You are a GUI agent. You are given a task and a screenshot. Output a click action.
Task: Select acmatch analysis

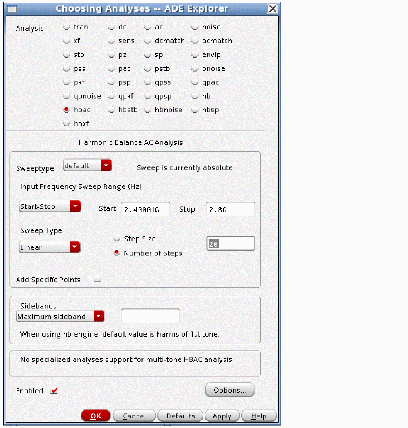coord(195,41)
